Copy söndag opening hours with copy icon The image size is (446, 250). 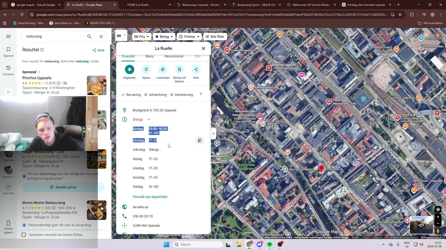pyautogui.click(x=200, y=140)
